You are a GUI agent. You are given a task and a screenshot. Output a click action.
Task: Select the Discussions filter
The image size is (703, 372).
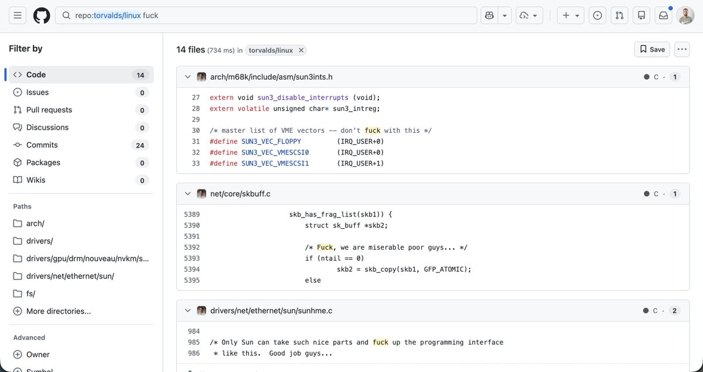pos(81,128)
